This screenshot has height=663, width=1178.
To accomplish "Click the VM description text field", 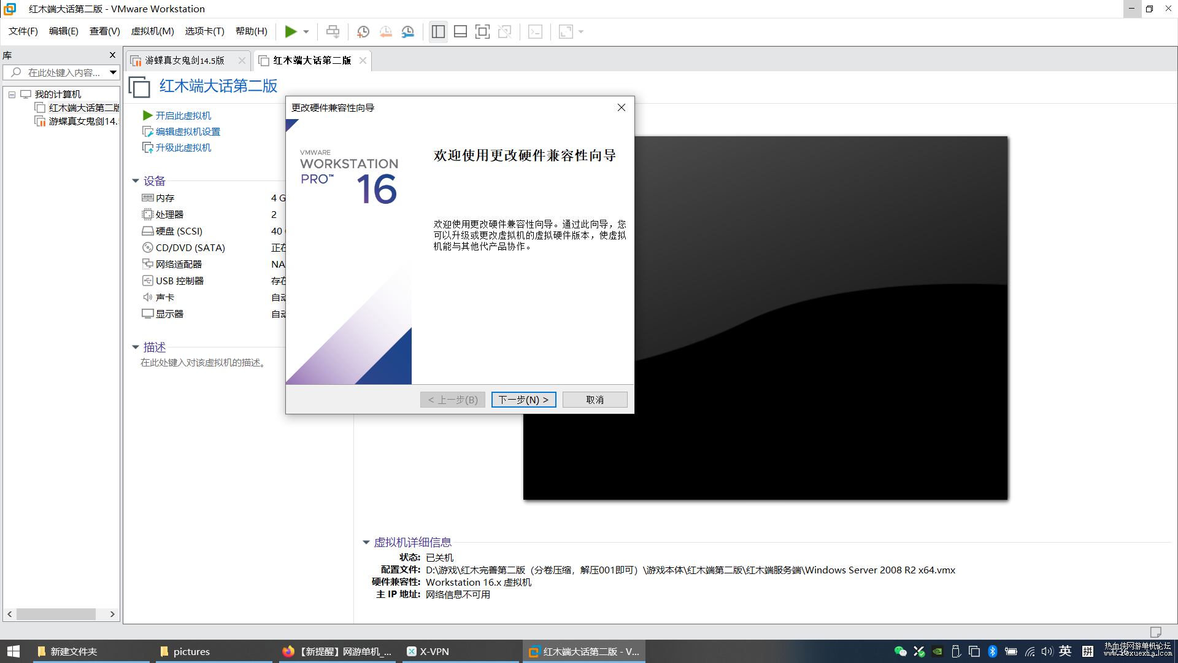I will click(x=204, y=363).
